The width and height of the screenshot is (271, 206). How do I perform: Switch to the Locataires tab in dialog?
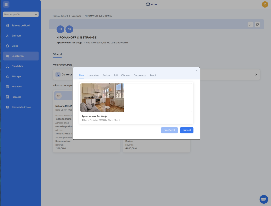coord(93,76)
